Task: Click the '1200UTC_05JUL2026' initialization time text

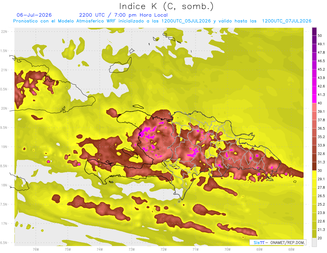Action: point(187,21)
